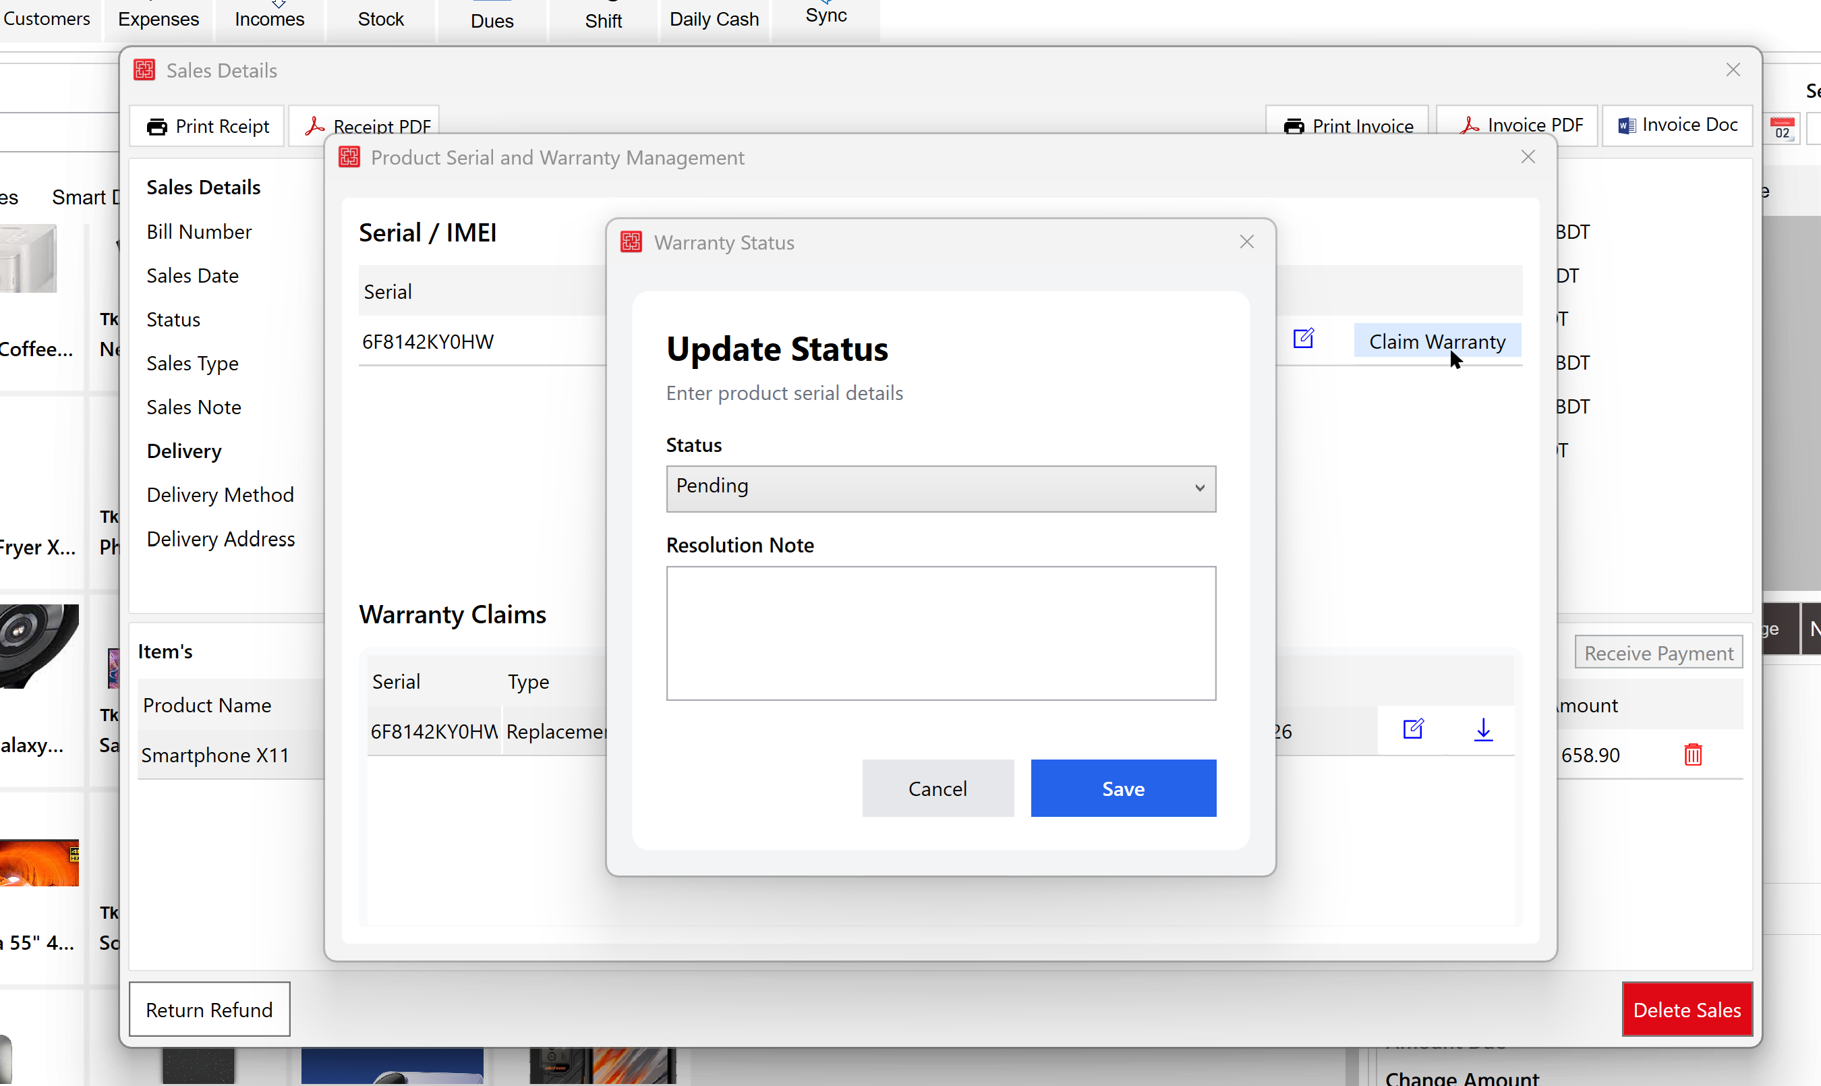Click Print Rceipt button
1821x1086 pixels.
pos(207,127)
